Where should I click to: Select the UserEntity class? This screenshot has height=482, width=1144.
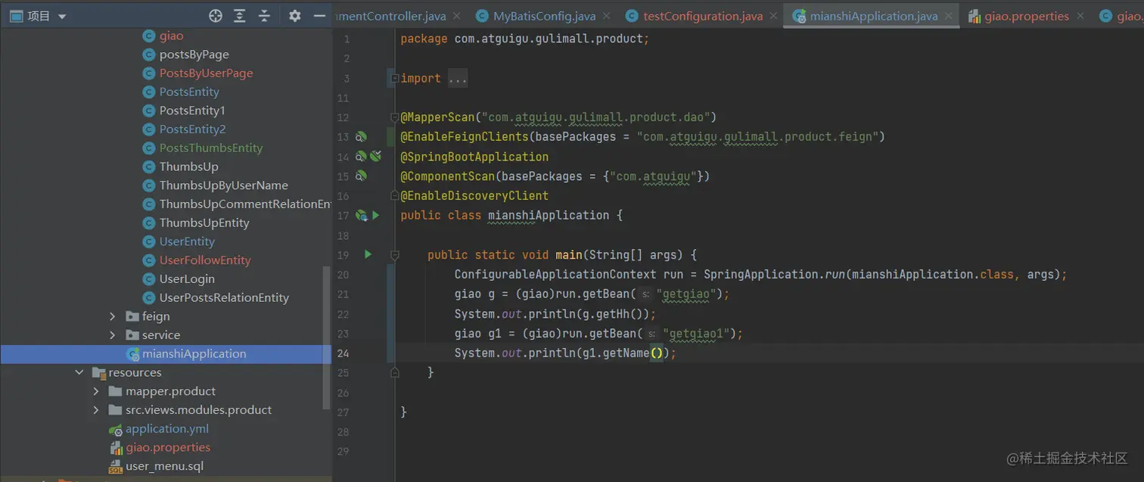(x=187, y=241)
